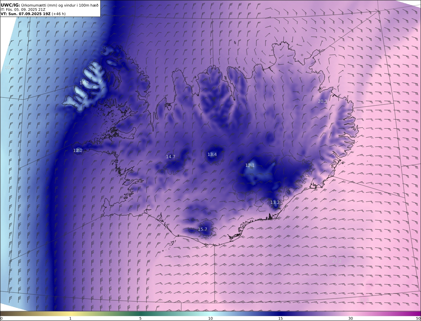Screen dimensions: 421x321
Task: Click the 20.2 value label
Action: pos(323,101)
